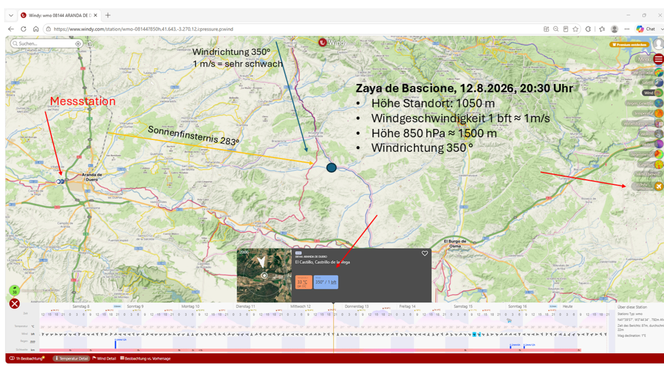
Task: Close the Windy browser tab
Action: 95,15
